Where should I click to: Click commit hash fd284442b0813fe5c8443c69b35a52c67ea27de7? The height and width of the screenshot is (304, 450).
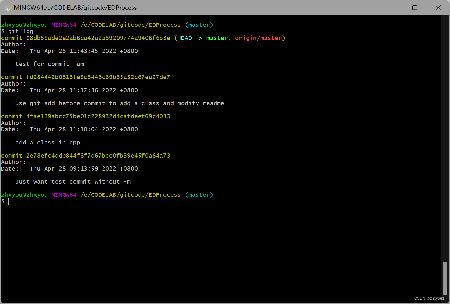tap(98, 77)
